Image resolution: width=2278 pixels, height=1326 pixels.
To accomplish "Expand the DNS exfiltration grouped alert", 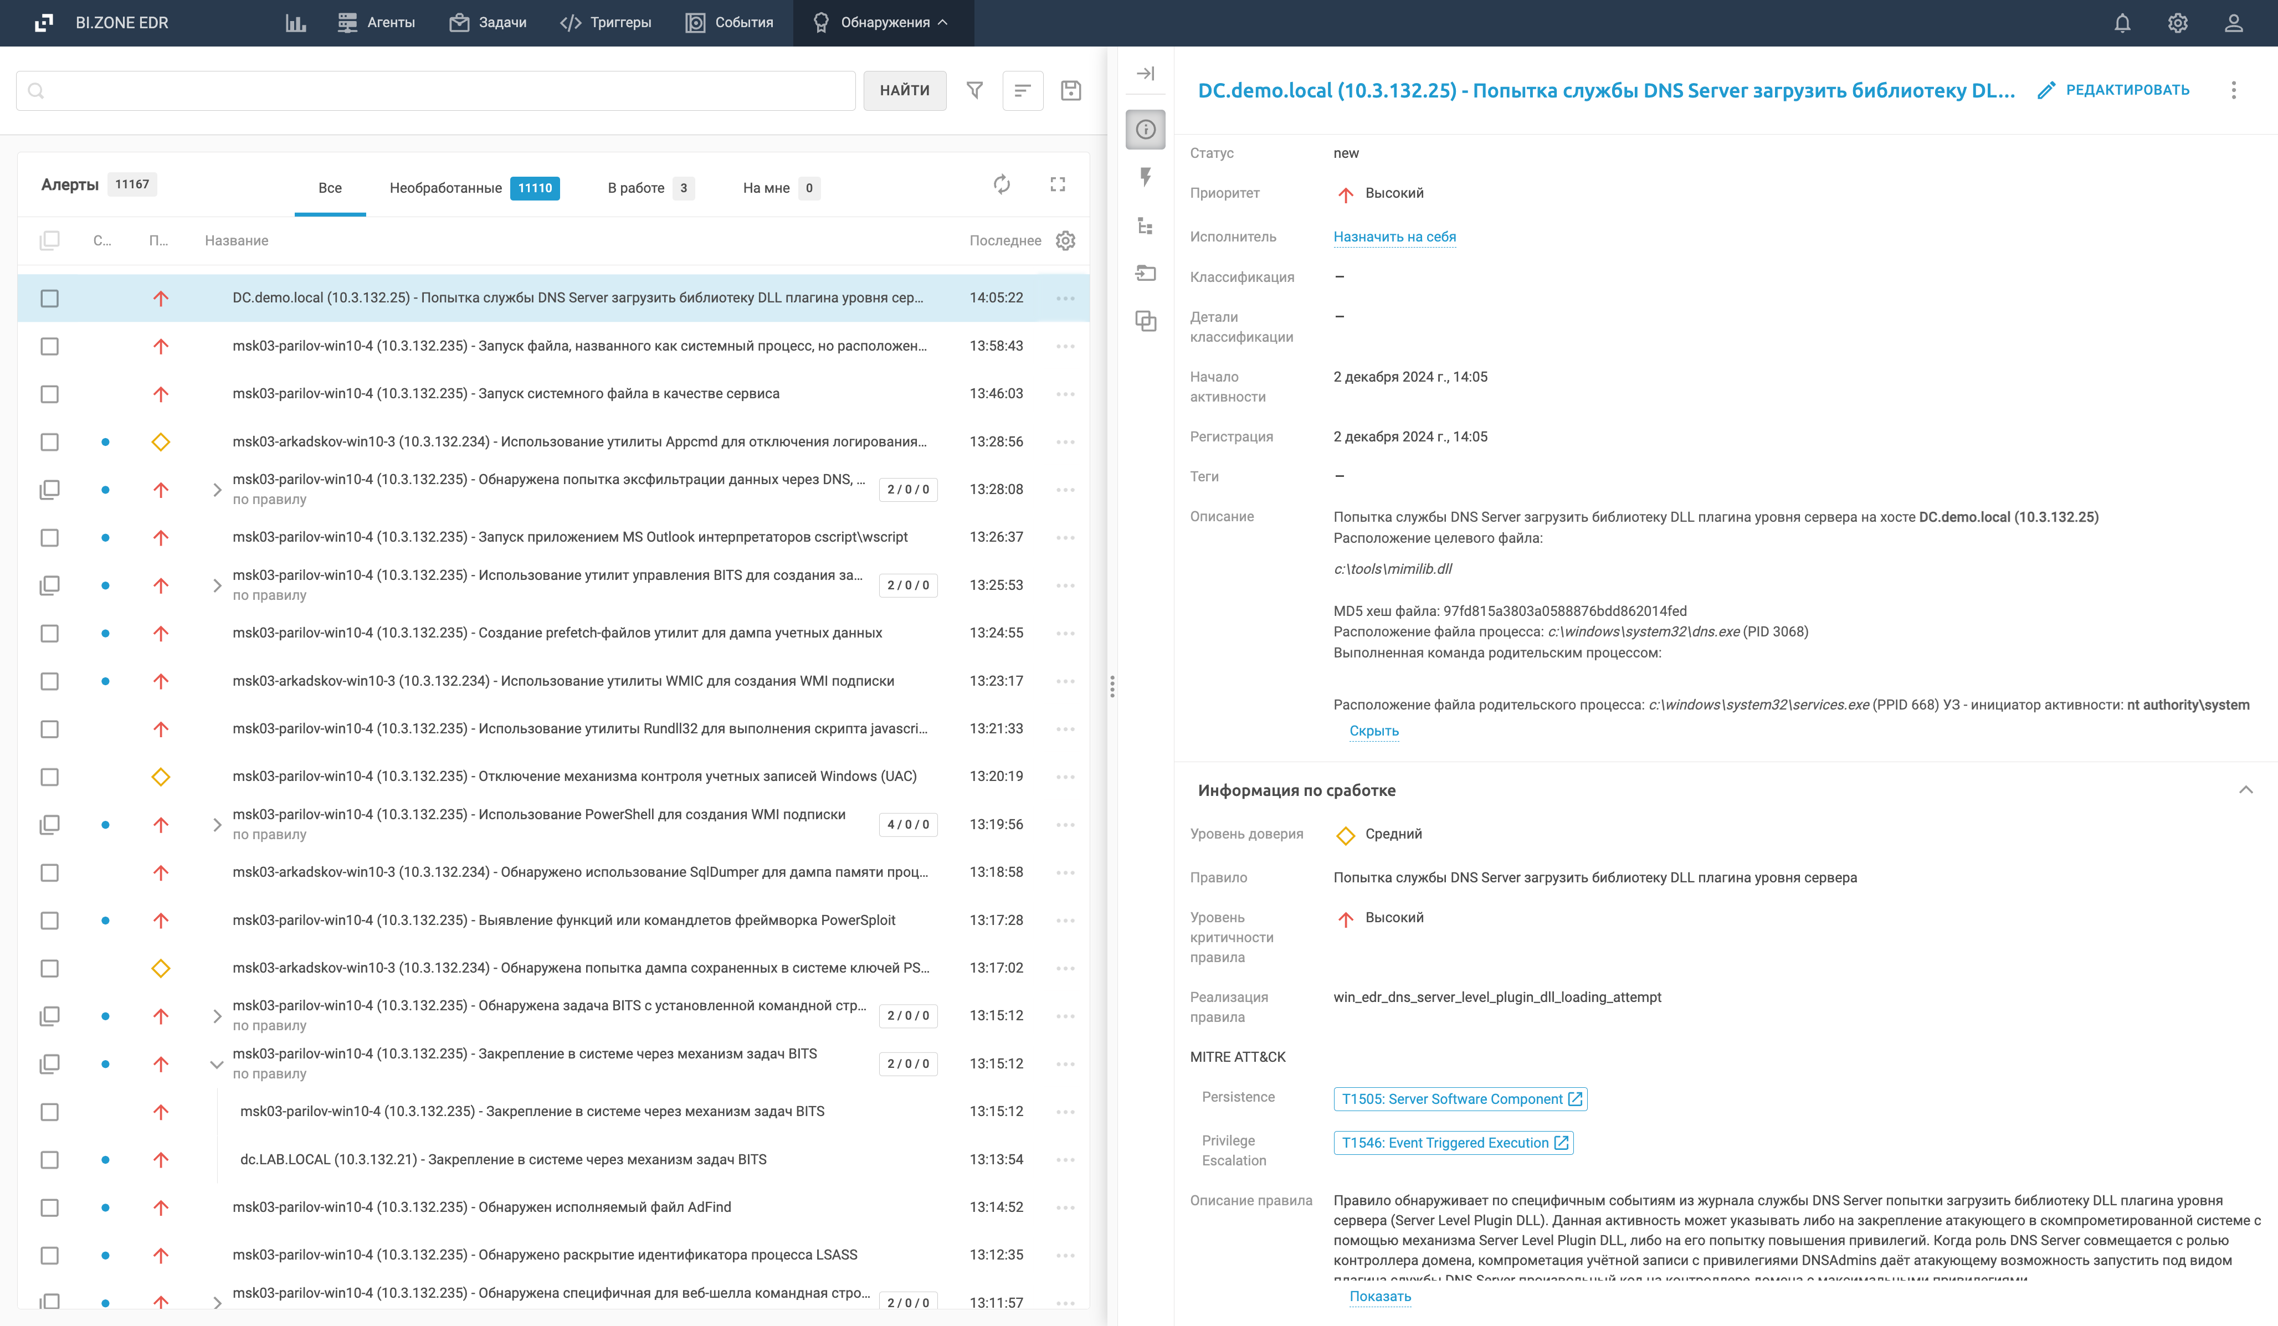I will (x=217, y=490).
